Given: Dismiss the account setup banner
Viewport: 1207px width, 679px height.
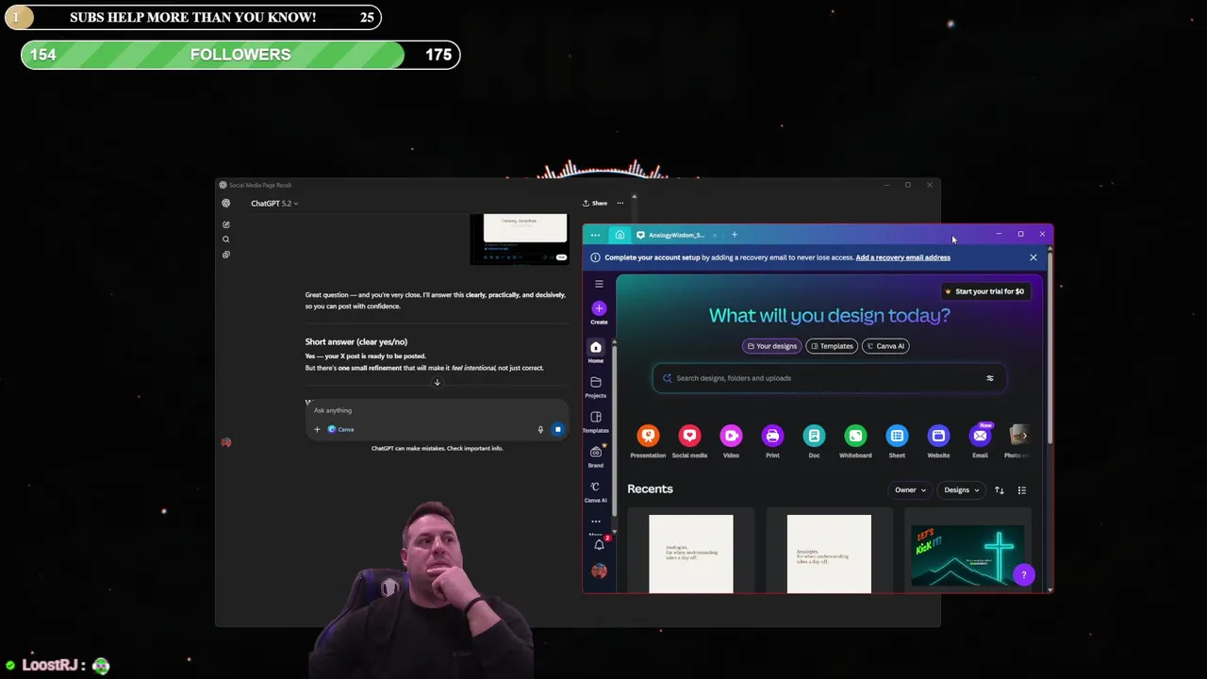Looking at the screenshot, I should [x=1033, y=257].
